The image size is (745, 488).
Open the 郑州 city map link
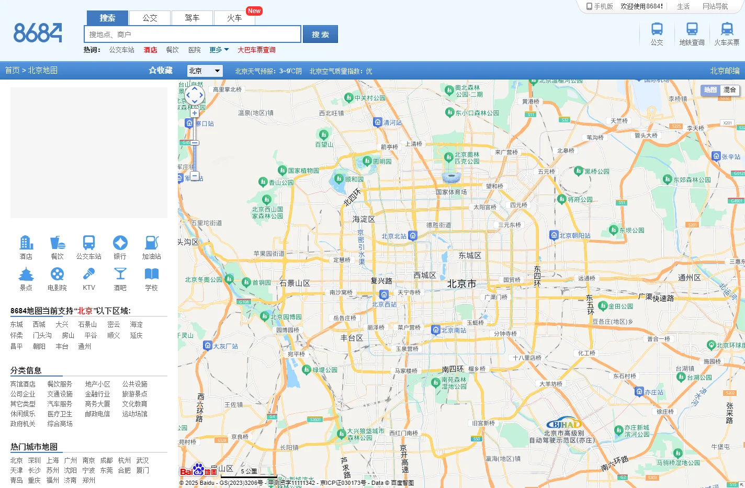[89, 480]
